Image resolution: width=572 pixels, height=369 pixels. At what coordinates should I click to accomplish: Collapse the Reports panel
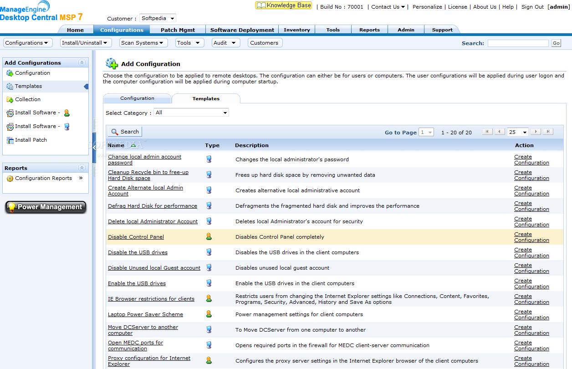tap(82, 168)
